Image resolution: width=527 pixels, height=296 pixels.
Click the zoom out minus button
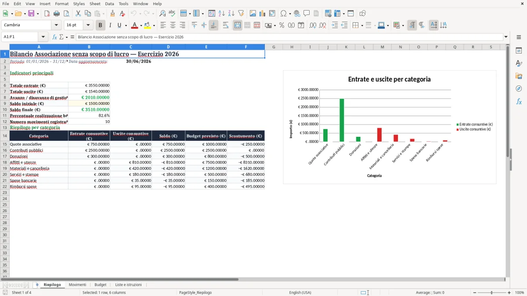click(475, 292)
